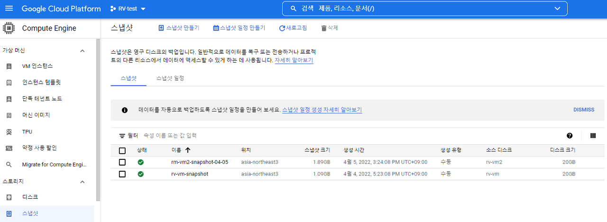This screenshot has height=222, width=607.
Task: Collapse the 가상 머신 section
Action: pos(82,51)
